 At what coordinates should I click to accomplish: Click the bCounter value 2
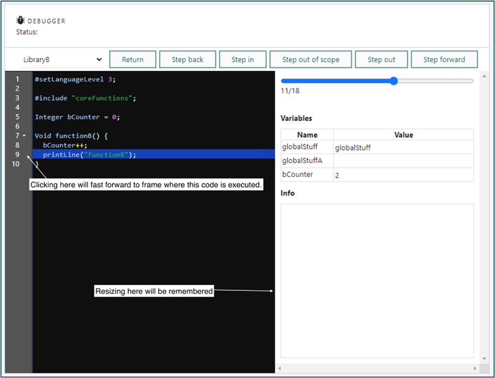337,175
